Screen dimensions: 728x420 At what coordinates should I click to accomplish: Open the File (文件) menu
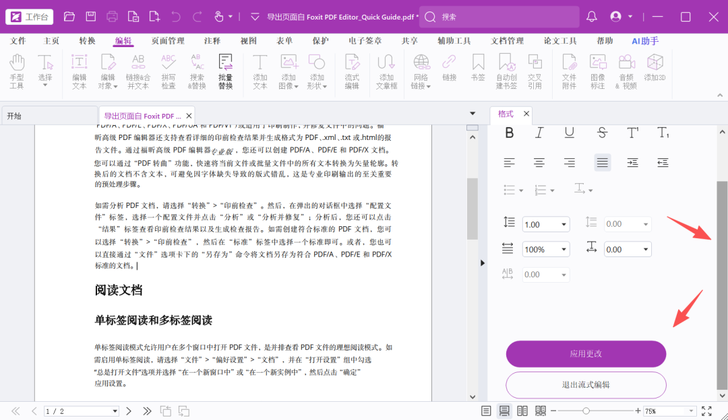(x=18, y=41)
